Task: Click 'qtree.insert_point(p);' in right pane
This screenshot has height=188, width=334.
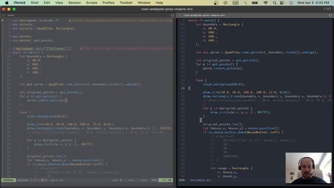Action: coord(223,68)
